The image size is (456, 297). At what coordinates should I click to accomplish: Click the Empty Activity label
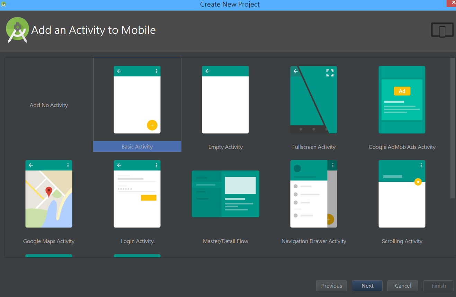225,147
